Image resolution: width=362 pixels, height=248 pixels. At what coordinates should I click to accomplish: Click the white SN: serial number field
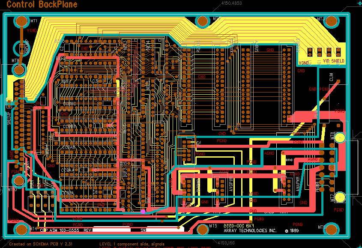point(165,230)
